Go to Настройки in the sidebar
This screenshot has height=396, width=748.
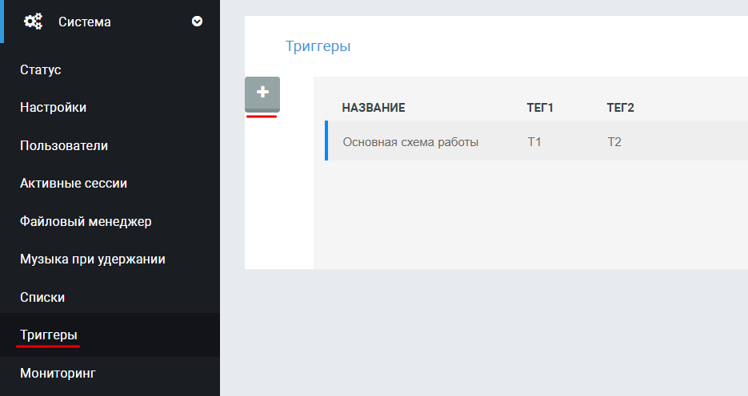(x=53, y=108)
